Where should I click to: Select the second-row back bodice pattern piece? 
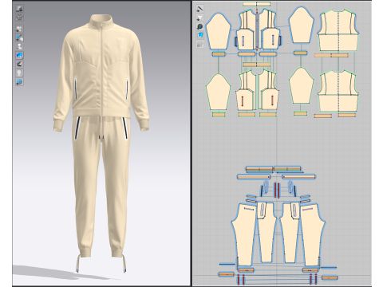click(338, 91)
